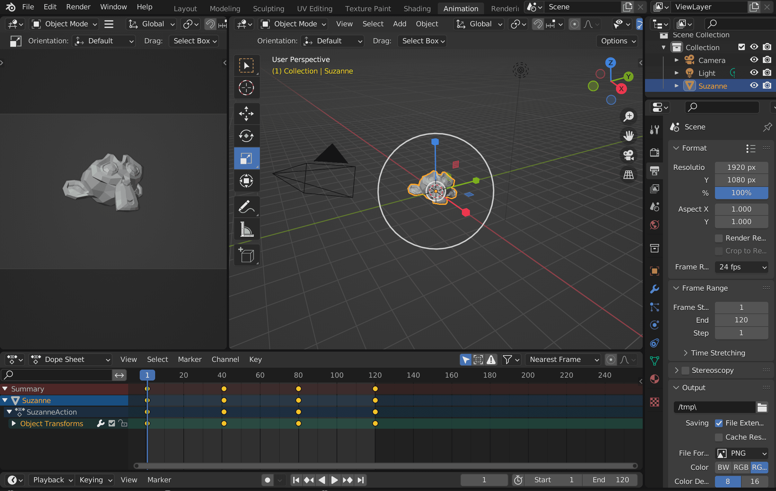Open the 24 fps frame rate dropdown
The image size is (776, 491).
coord(741,267)
